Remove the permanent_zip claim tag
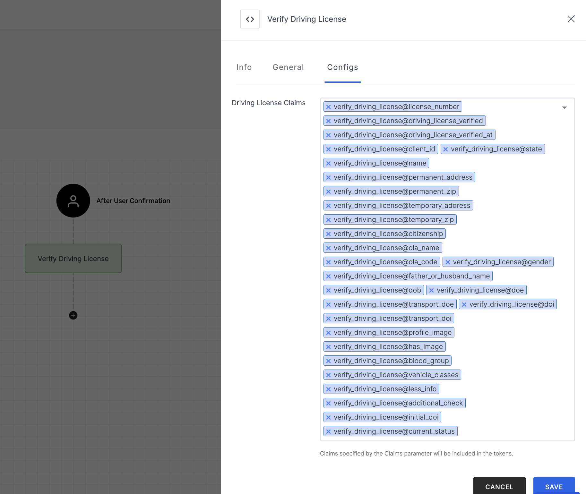The height and width of the screenshot is (494, 586). click(x=328, y=192)
